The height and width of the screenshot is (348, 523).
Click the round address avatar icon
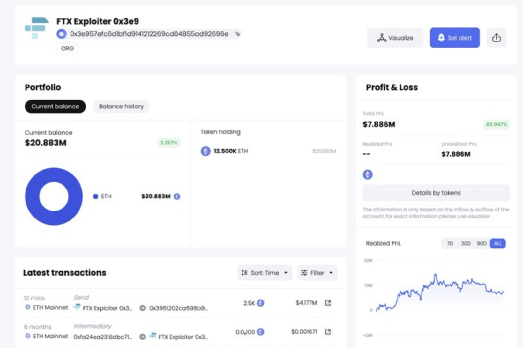tap(61, 34)
